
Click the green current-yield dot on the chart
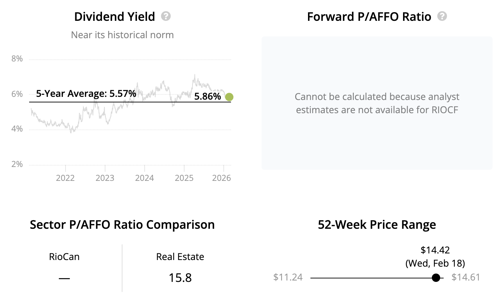pos(229,97)
